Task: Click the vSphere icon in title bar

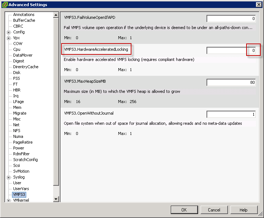Action: coord(5,4)
